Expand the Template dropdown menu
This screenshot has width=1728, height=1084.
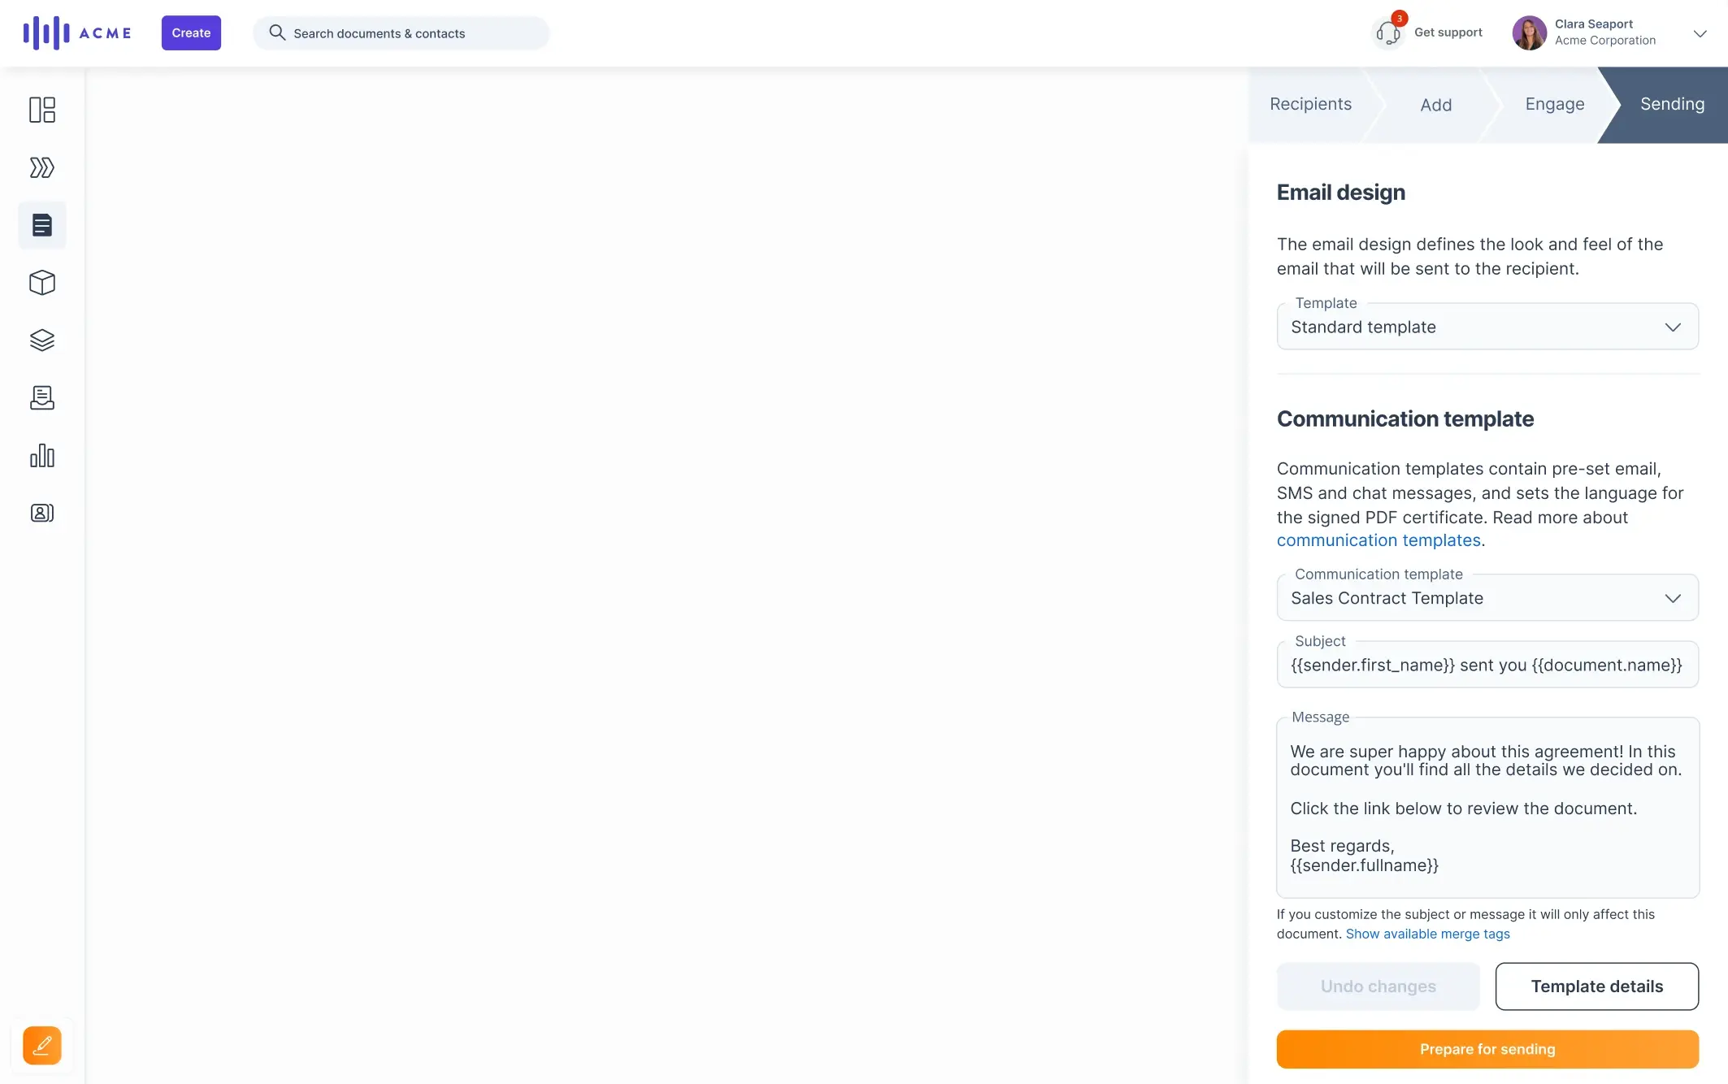click(1672, 326)
